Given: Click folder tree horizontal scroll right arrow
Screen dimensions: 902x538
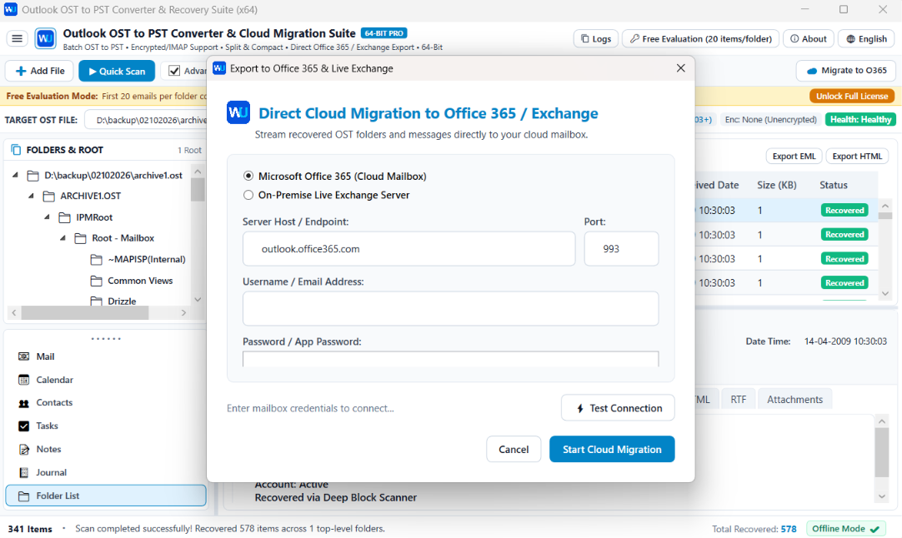Looking at the screenshot, I should point(183,312).
